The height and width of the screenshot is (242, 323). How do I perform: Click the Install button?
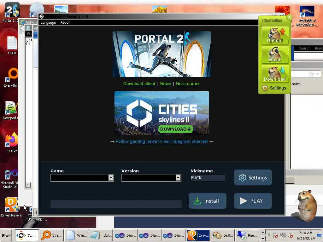pos(208,201)
